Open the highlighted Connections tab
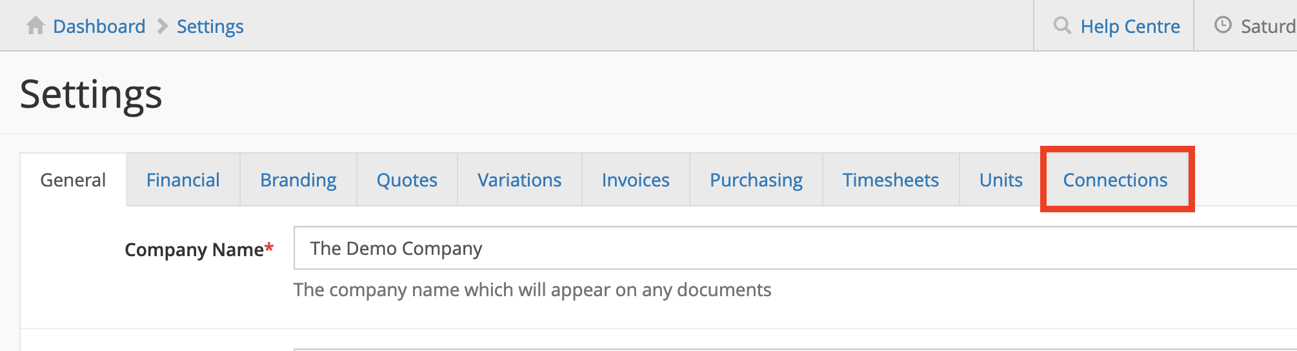 point(1115,180)
